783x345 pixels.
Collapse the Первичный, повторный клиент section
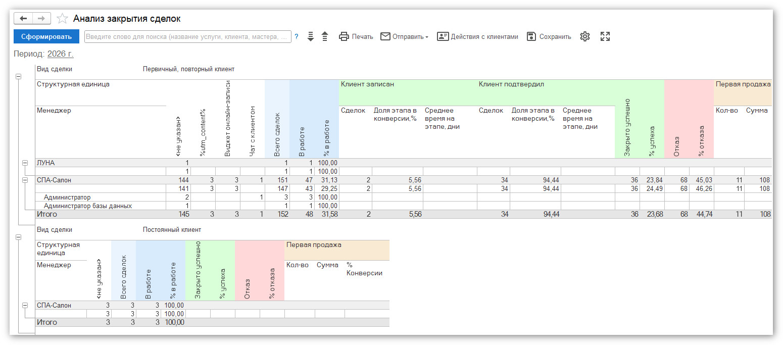[19, 77]
